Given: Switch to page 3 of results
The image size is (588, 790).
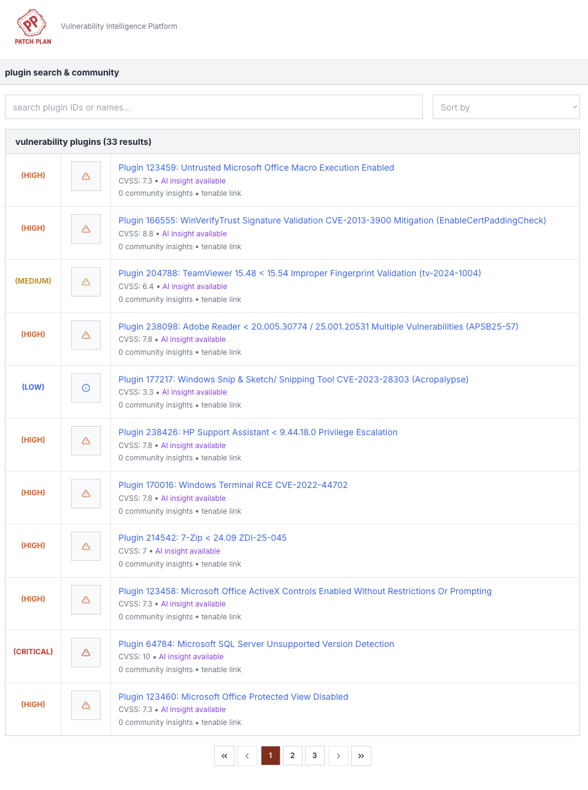Looking at the screenshot, I should tap(315, 756).
